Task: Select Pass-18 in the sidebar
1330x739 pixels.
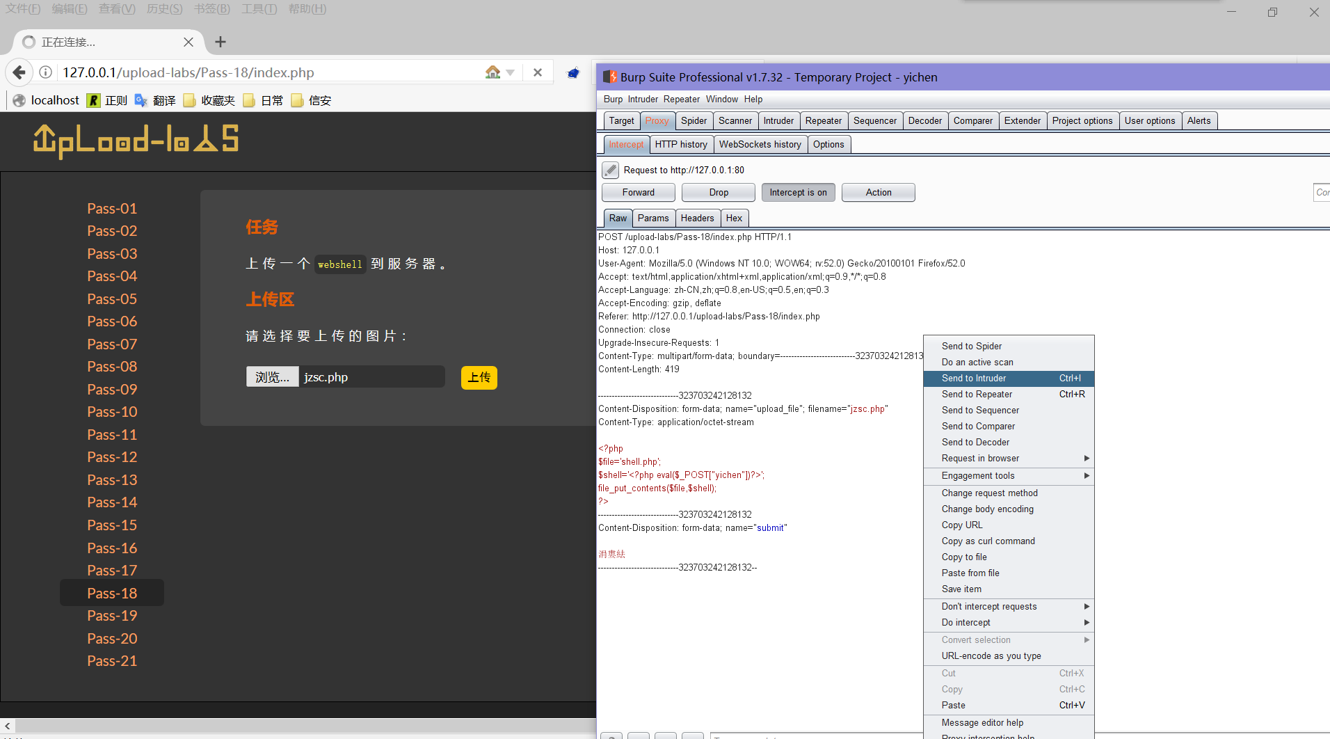Action: click(112, 593)
